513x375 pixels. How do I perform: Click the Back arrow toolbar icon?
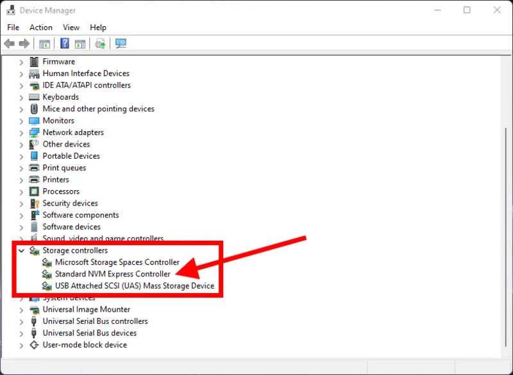10,44
